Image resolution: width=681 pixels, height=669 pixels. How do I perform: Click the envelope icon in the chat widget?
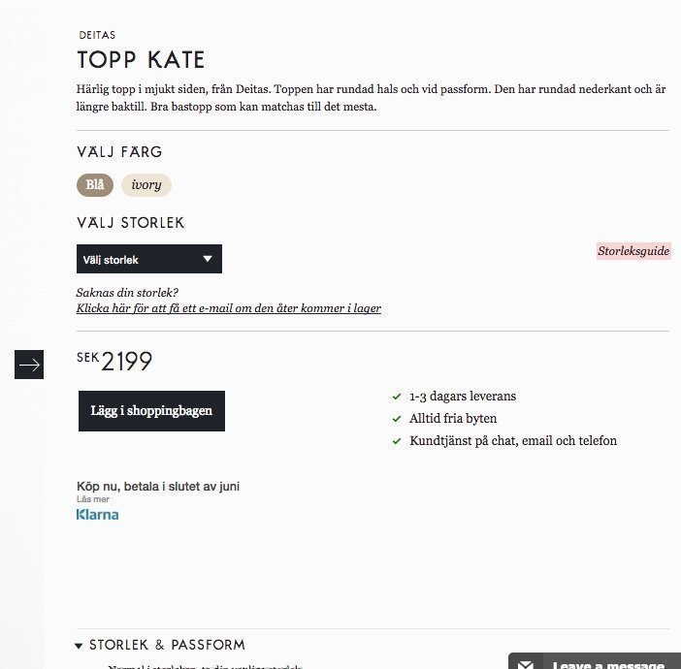click(x=525, y=664)
